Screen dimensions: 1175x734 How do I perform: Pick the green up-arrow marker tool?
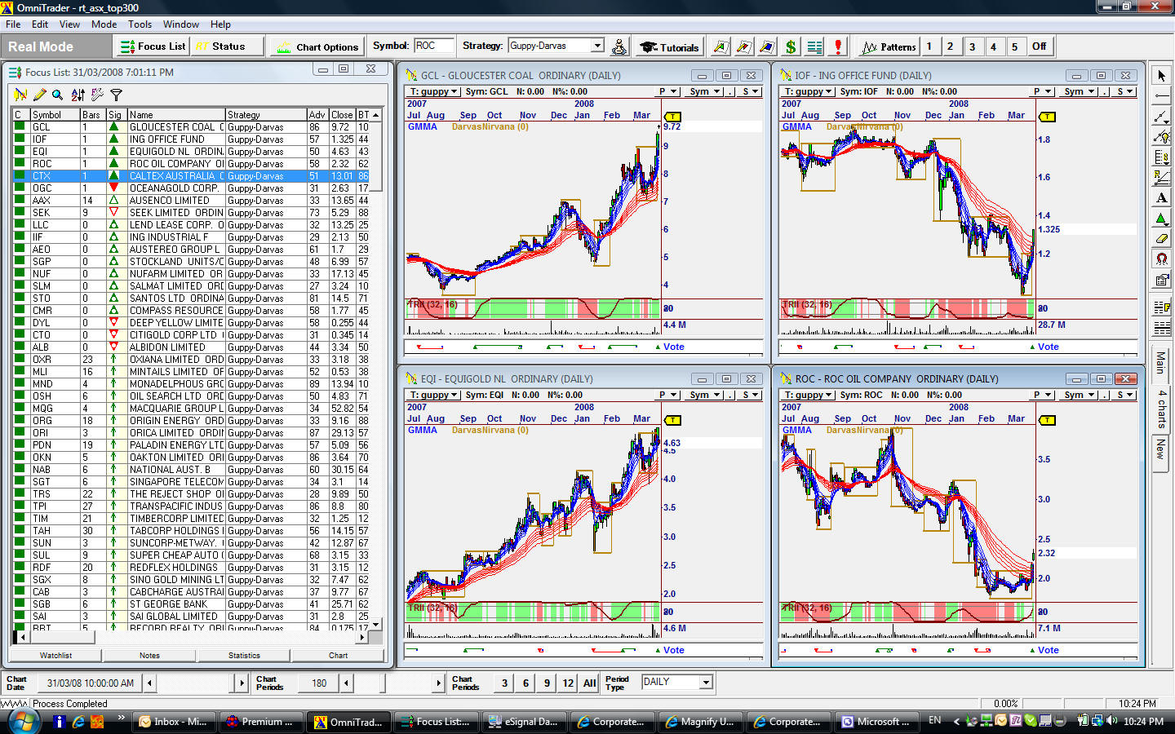[x=1161, y=219]
